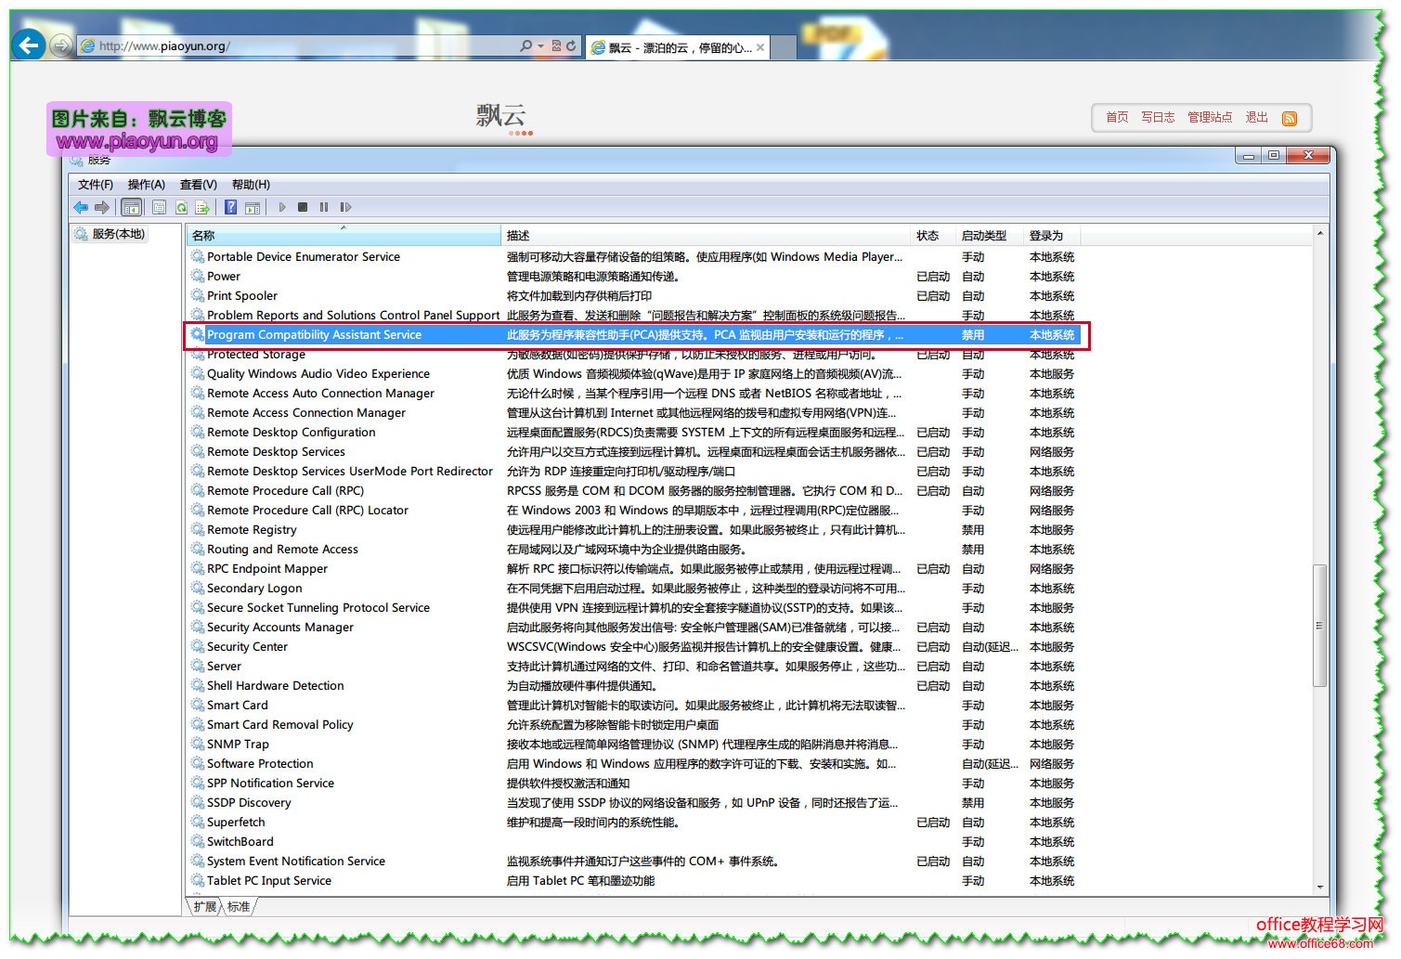
Task: Open the 文件(F) menu
Action: click(95, 185)
